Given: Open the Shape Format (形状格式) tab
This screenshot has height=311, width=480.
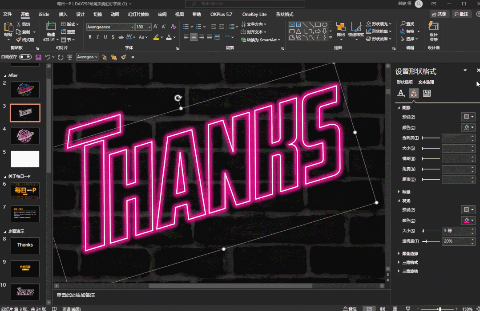Looking at the screenshot, I should (285, 14).
